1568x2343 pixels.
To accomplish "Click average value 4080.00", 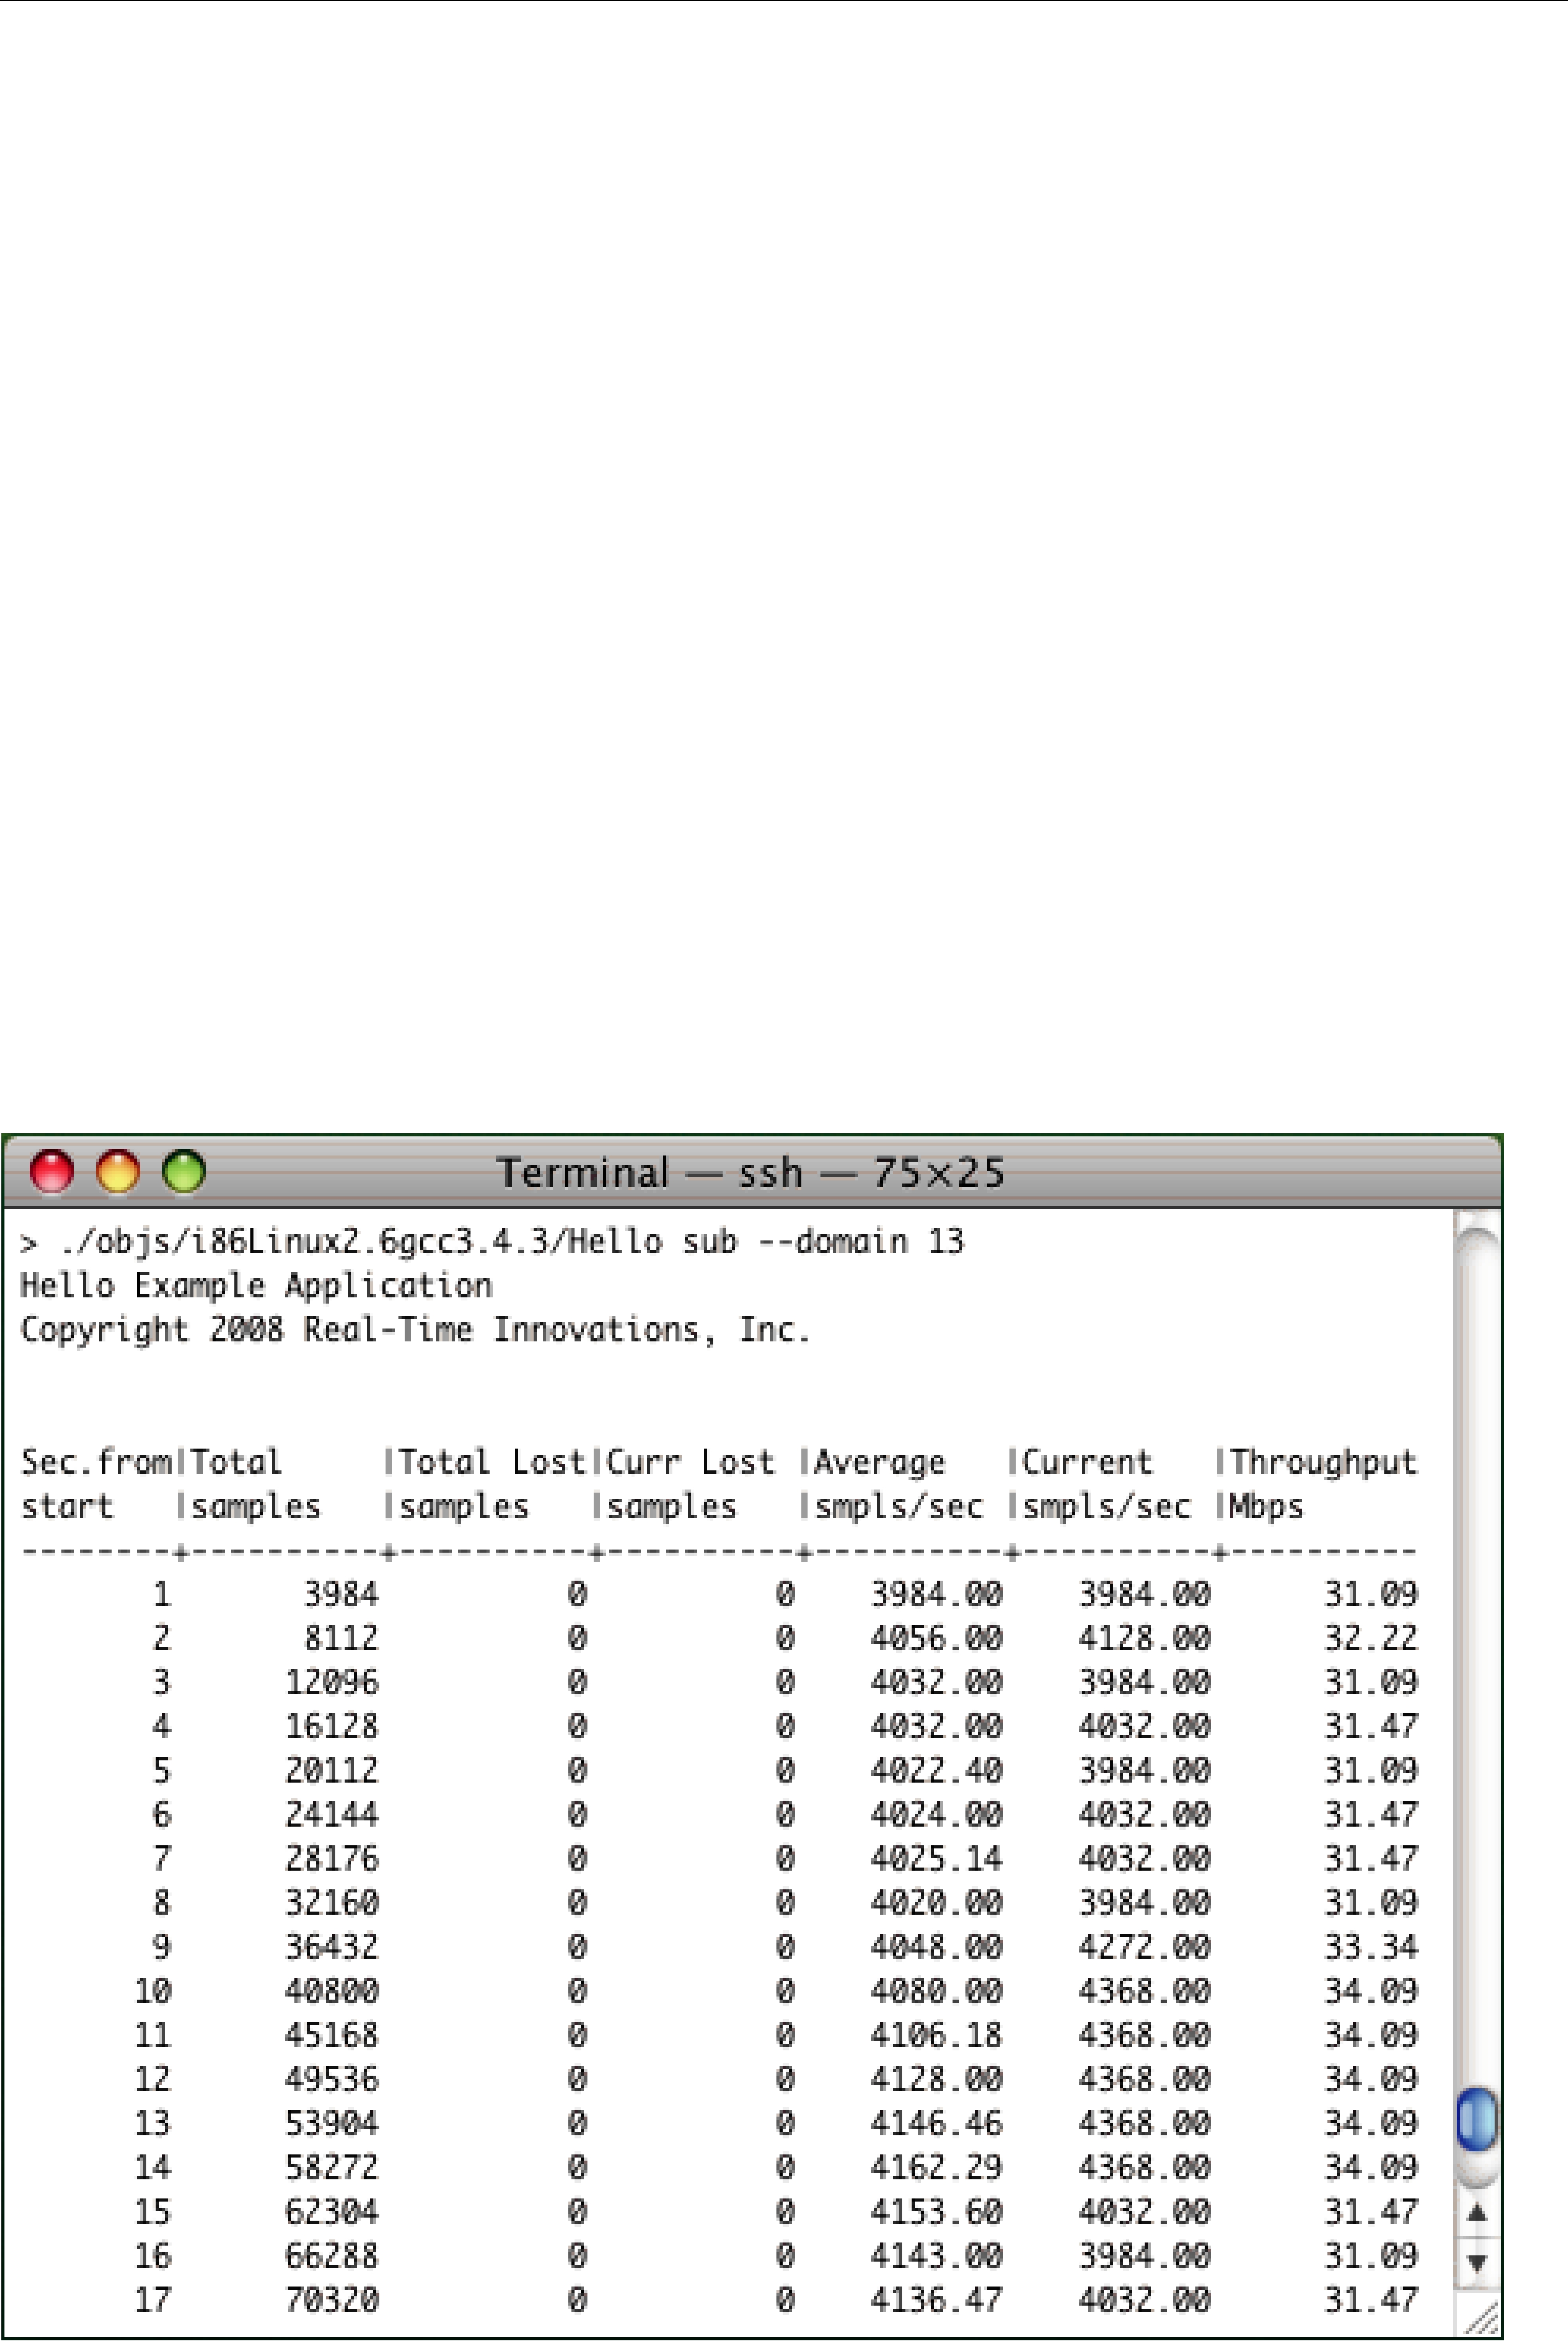I will [936, 1991].
